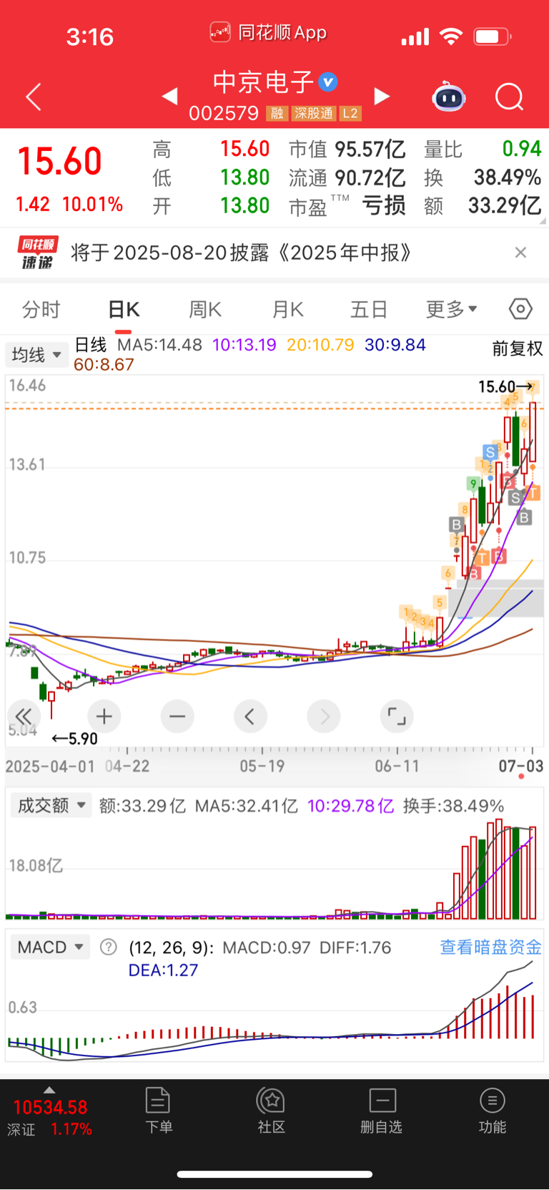
Task: Go to previous stock with left triangle
Action: click(169, 96)
